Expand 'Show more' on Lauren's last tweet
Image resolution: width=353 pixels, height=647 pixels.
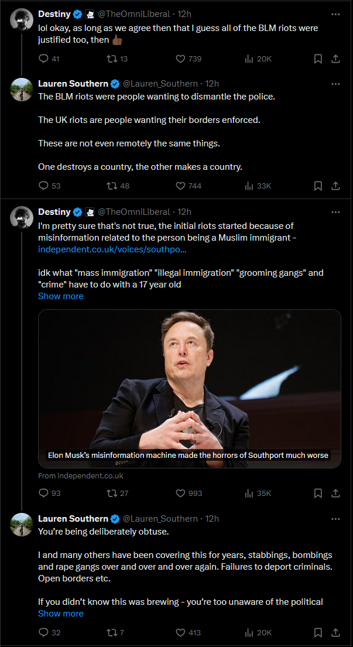click(61, 614)
